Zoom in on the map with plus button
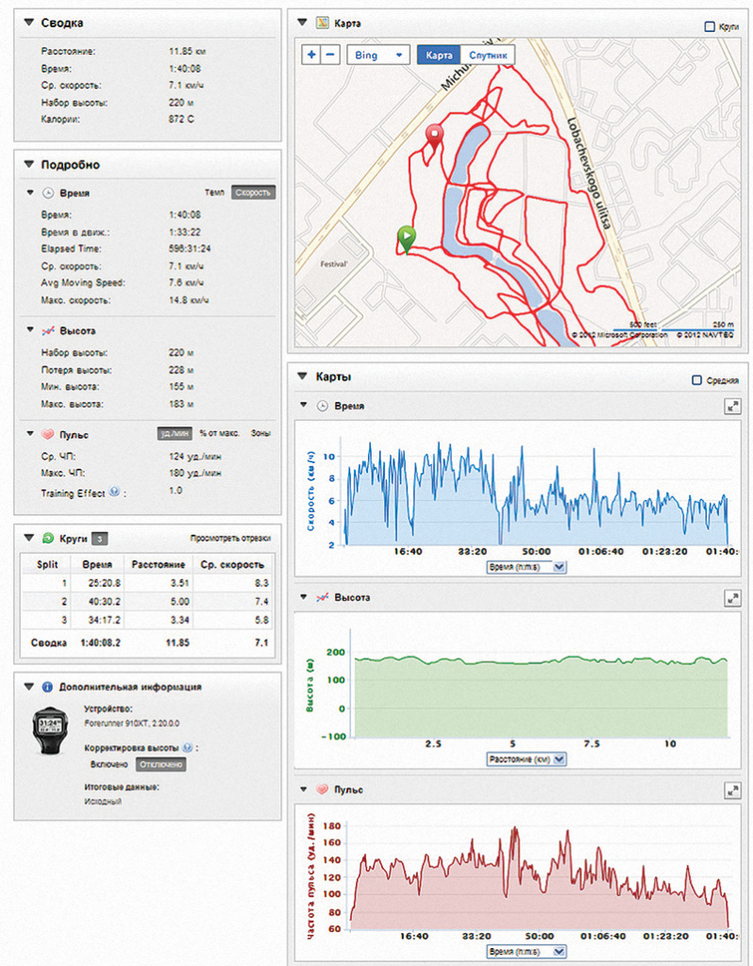753x966 pixels. coord(311,55)
